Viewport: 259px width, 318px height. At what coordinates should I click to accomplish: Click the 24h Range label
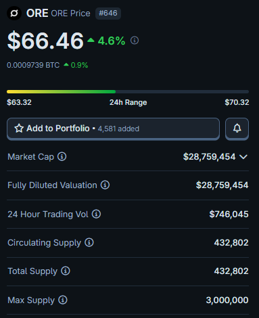point(128,102)
